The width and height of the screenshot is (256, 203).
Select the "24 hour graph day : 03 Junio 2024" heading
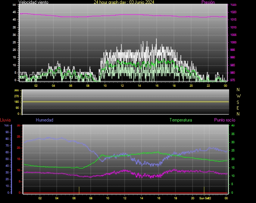coord(124,2)
